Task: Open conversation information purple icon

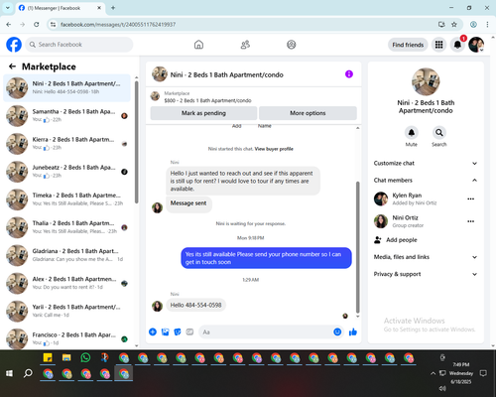Action: [349, 74]
